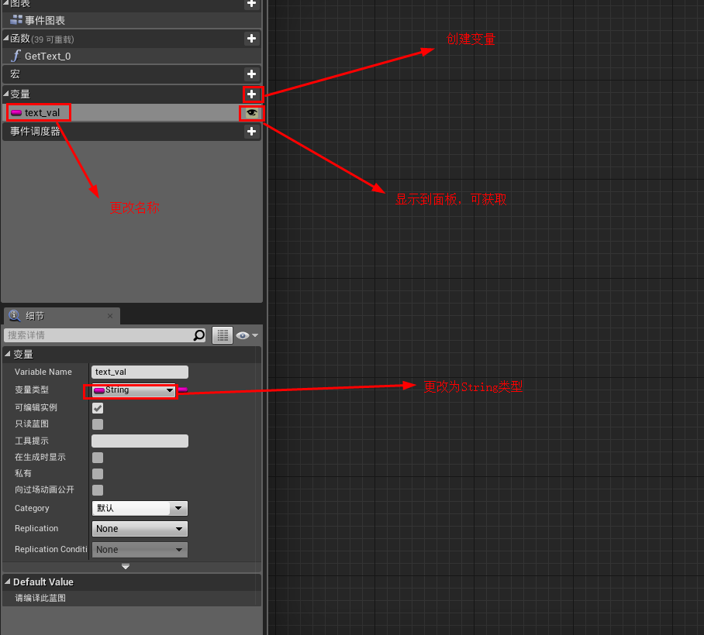The image size is (704, 635).
Task: Enable the 私有 checkbox
Action: pos(97,473)
